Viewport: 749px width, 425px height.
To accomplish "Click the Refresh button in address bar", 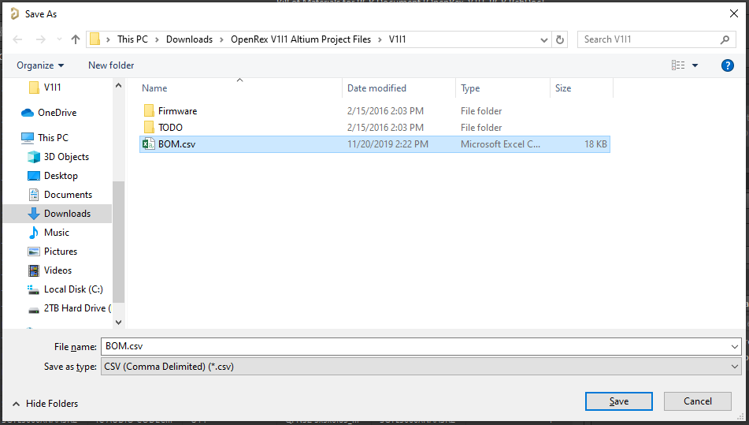I will pyautogui.click(x=560, y=39).
